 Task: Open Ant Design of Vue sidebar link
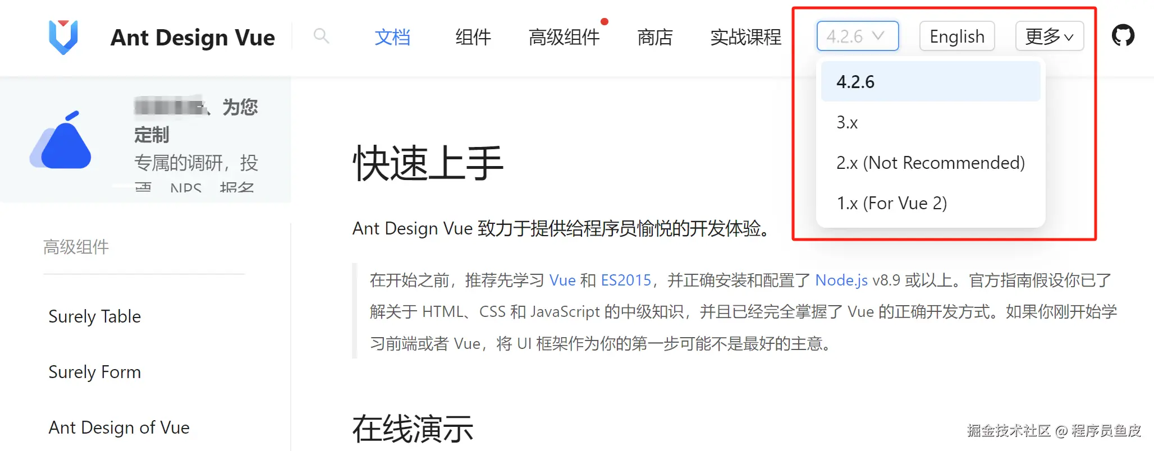(119, 427)
